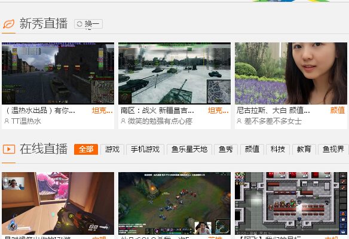Open the Overwatch stream thumbnail in 在线直播
Viewport: 349px width, 239px height.
(58, 203)
